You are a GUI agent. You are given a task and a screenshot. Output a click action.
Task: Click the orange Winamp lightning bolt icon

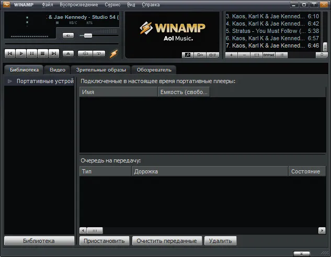(113, 54)
